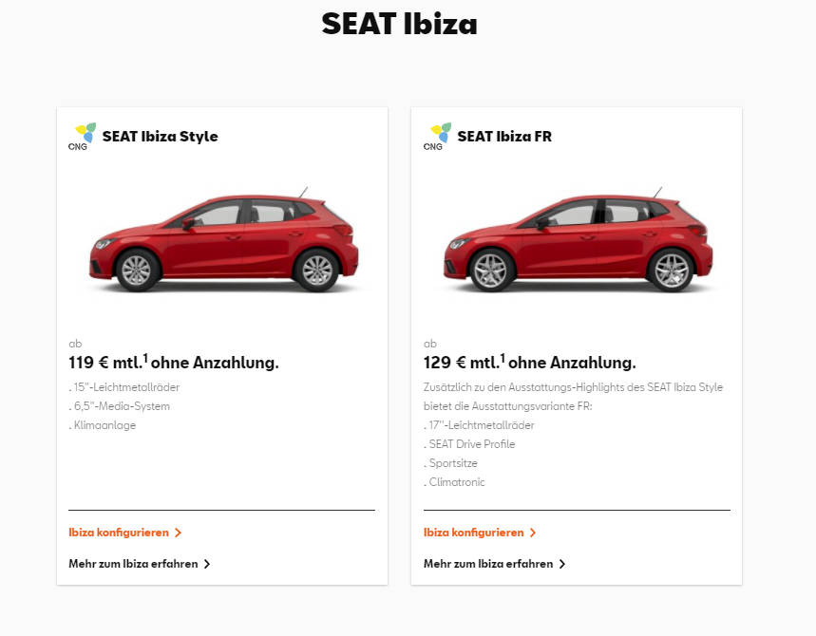Click the SEAT Ibiza page heading
This screenshot has width=816, height=636.
tap(399, 24)
